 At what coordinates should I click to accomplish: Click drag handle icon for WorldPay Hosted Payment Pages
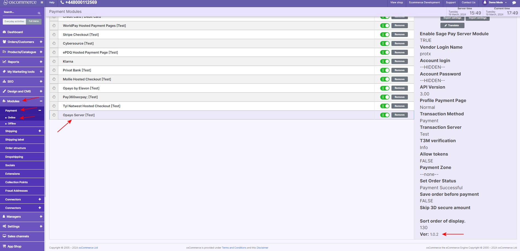(x=54, y=26)
